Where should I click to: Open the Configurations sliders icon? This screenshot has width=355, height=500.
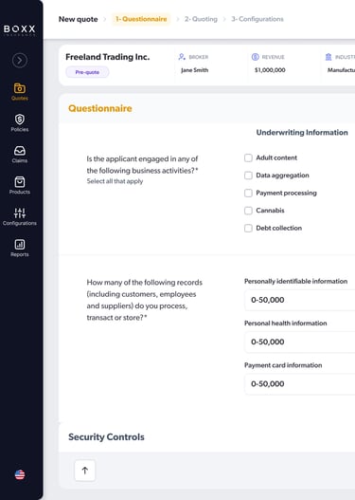[x=20, y=213]
